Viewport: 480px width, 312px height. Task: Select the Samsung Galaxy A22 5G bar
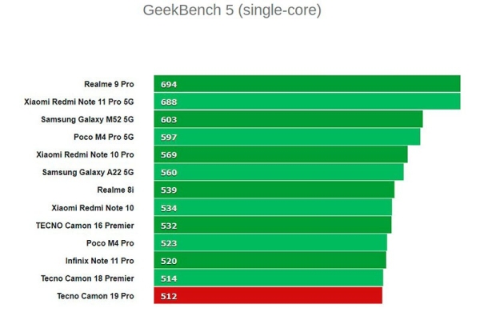tap(278, 172)
